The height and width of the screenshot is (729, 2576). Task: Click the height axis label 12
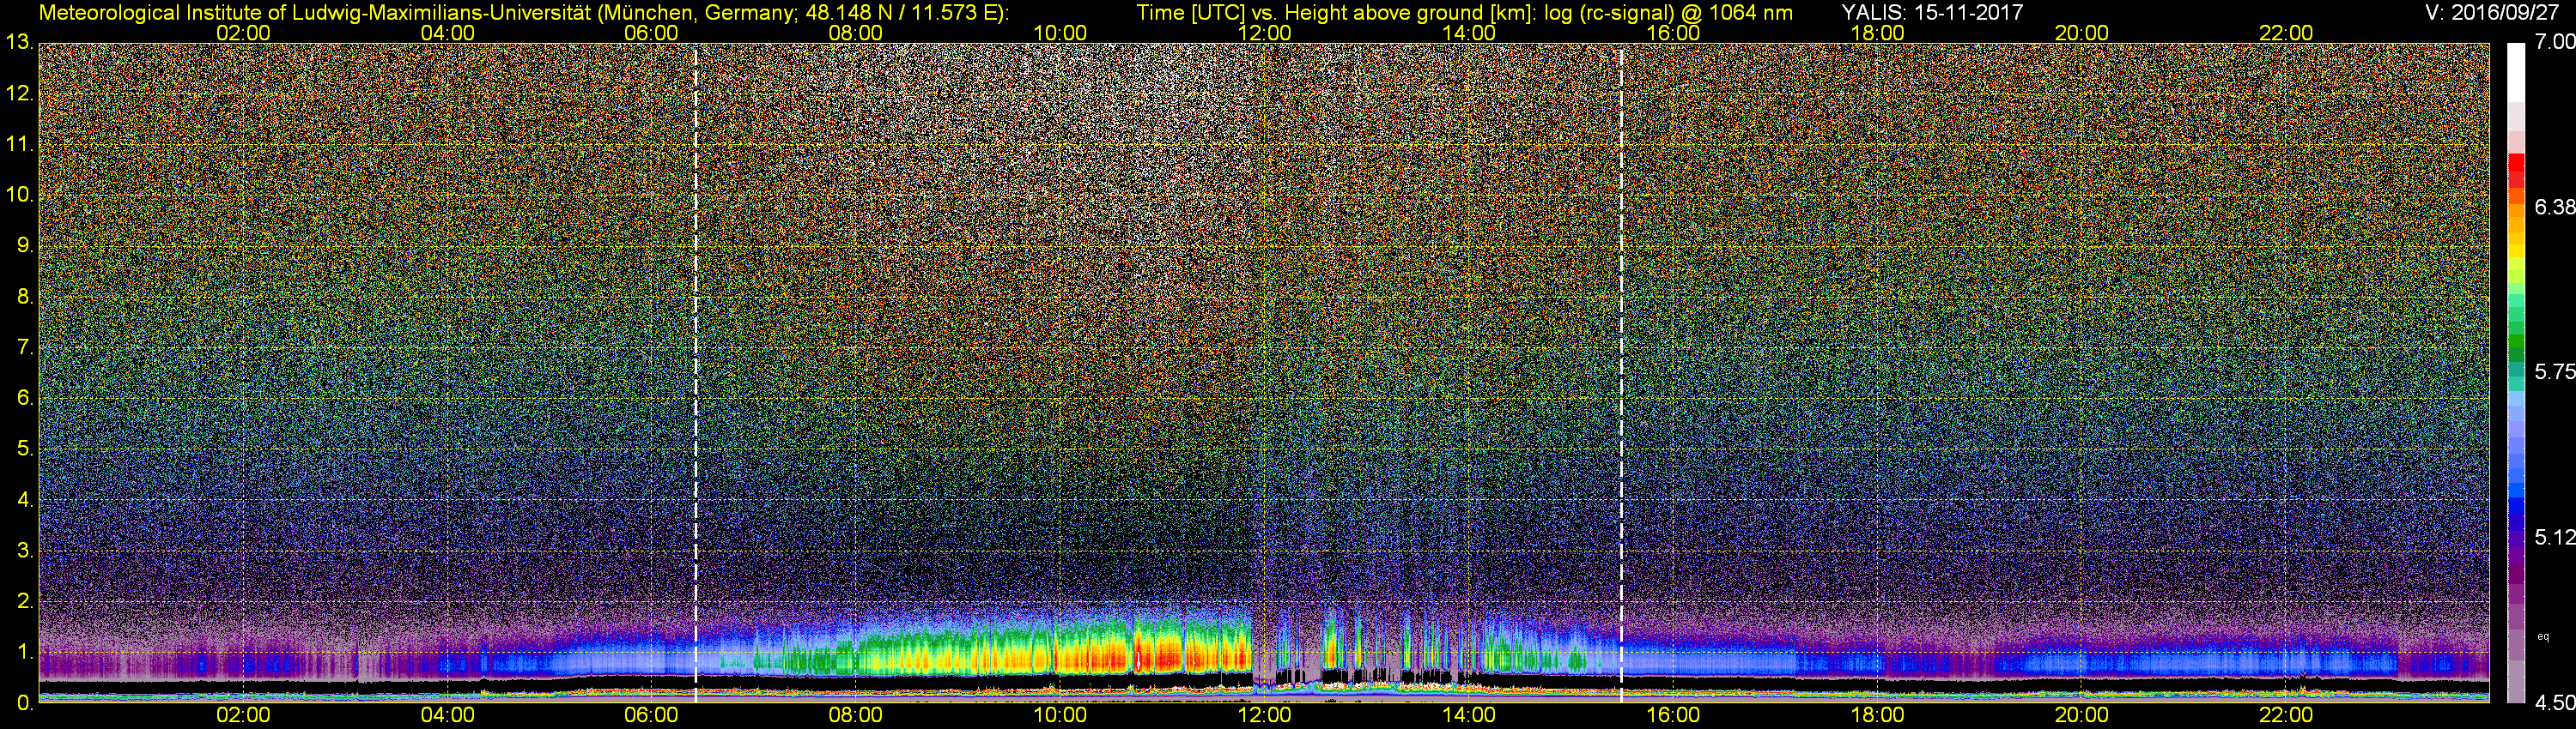[x=19, y=93]
